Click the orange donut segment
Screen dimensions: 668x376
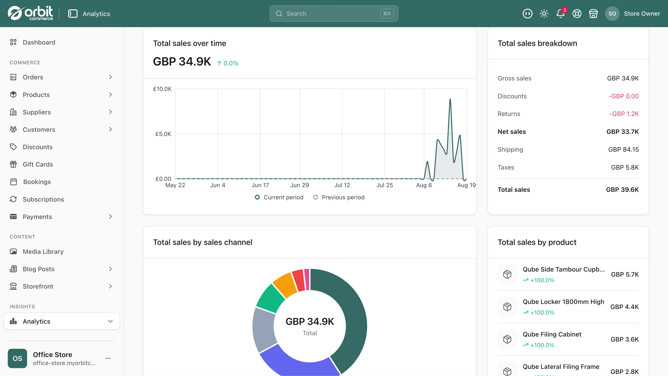[x=285, y=285]
